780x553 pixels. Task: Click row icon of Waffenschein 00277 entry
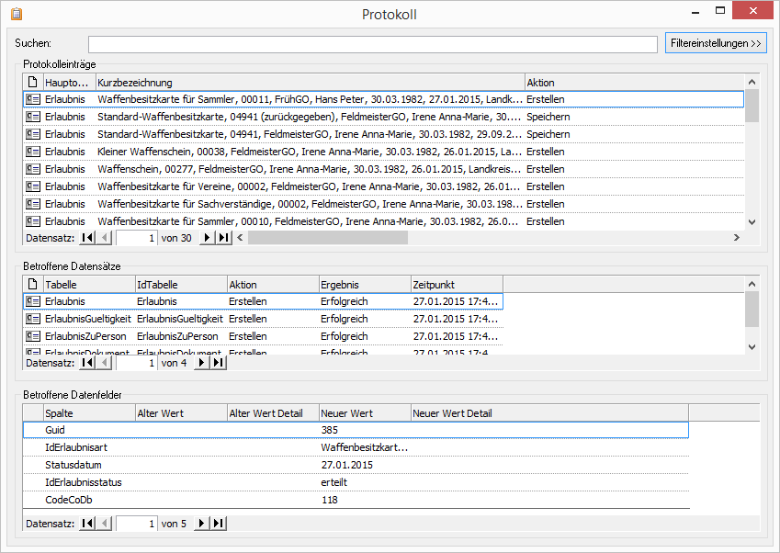point(32,169)
